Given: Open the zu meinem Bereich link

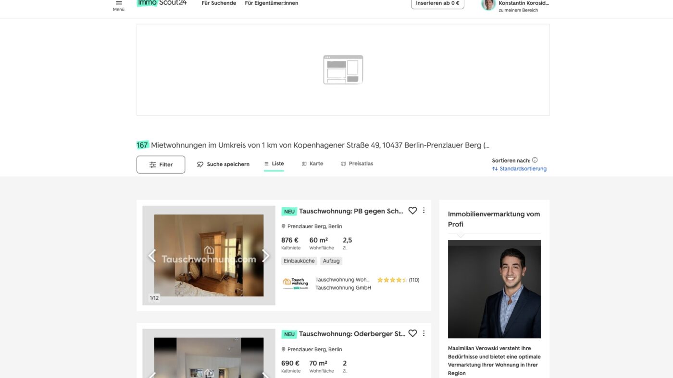Looking at the screenshot, I should pos(518,10).
